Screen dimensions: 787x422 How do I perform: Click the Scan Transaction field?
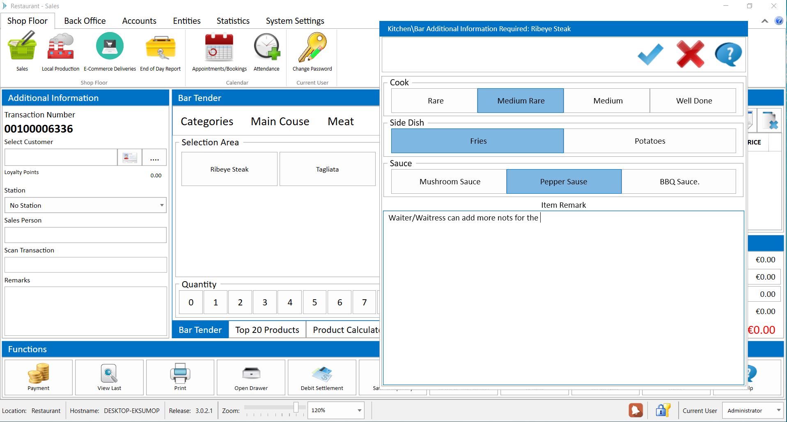pyautogui.click(x=85, y=265)
